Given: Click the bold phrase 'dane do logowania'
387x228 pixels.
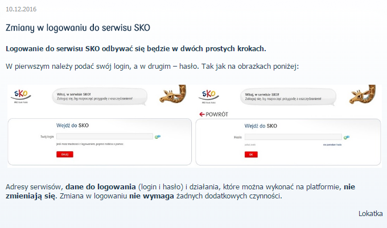Looking at the screenshot, I should [x=101, y=187].
